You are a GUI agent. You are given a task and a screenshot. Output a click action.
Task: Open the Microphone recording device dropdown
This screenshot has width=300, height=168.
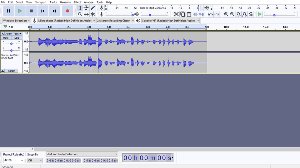(67, 21)
